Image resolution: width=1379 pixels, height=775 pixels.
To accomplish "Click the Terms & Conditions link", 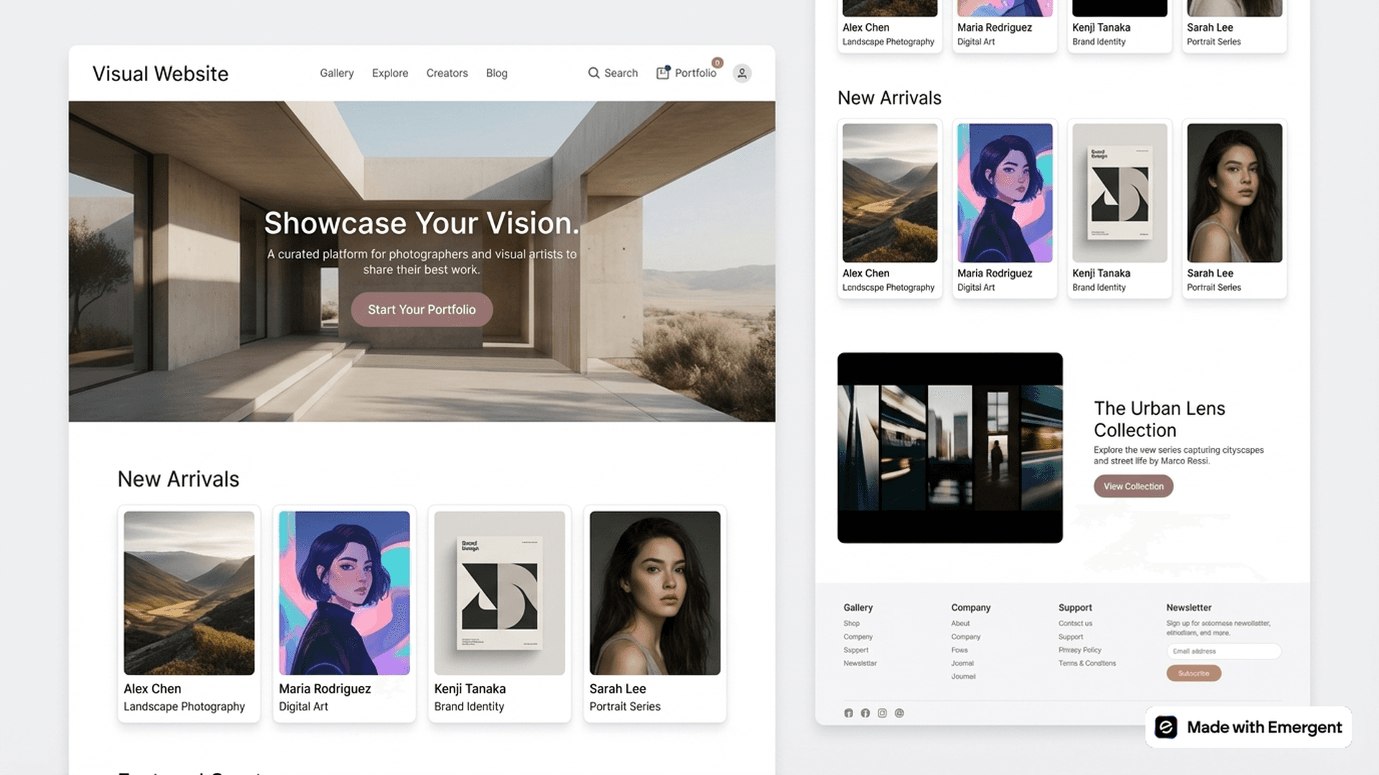I will (x=1087, y=663).
